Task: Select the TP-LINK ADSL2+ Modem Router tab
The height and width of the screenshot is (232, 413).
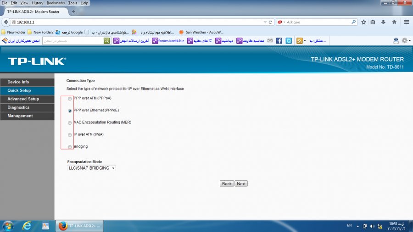Action: tap(34, 11)
